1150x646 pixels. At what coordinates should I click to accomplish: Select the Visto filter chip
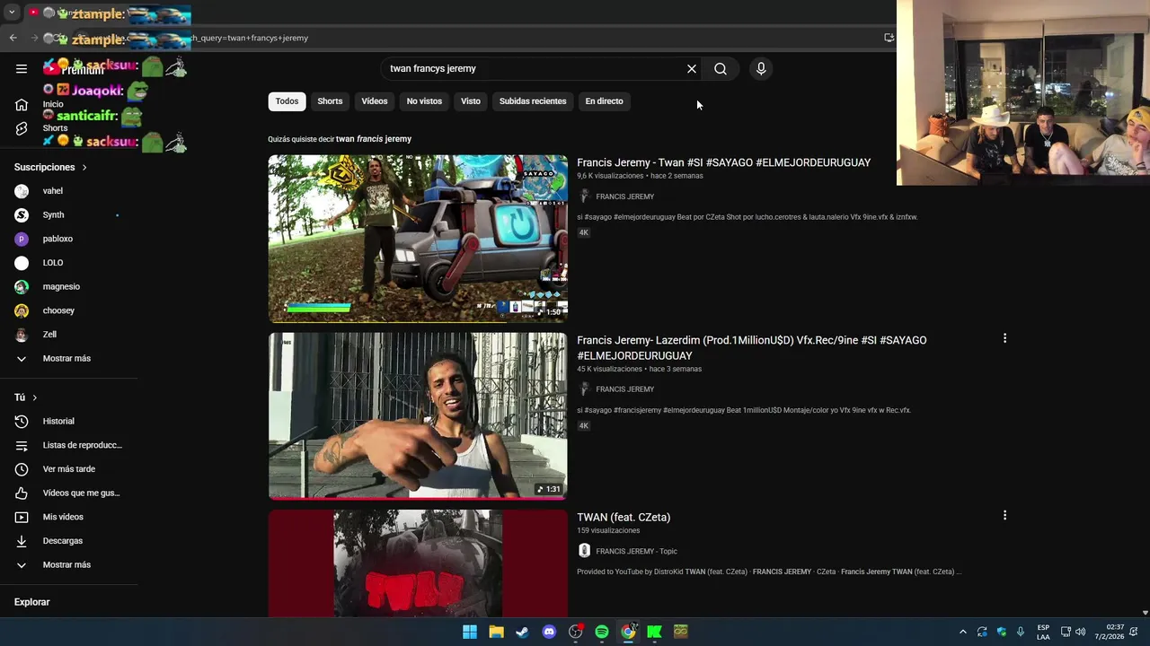click(x=471, y=101)
